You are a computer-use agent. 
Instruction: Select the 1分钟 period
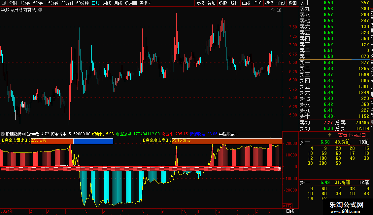click(x=25, y=3)
